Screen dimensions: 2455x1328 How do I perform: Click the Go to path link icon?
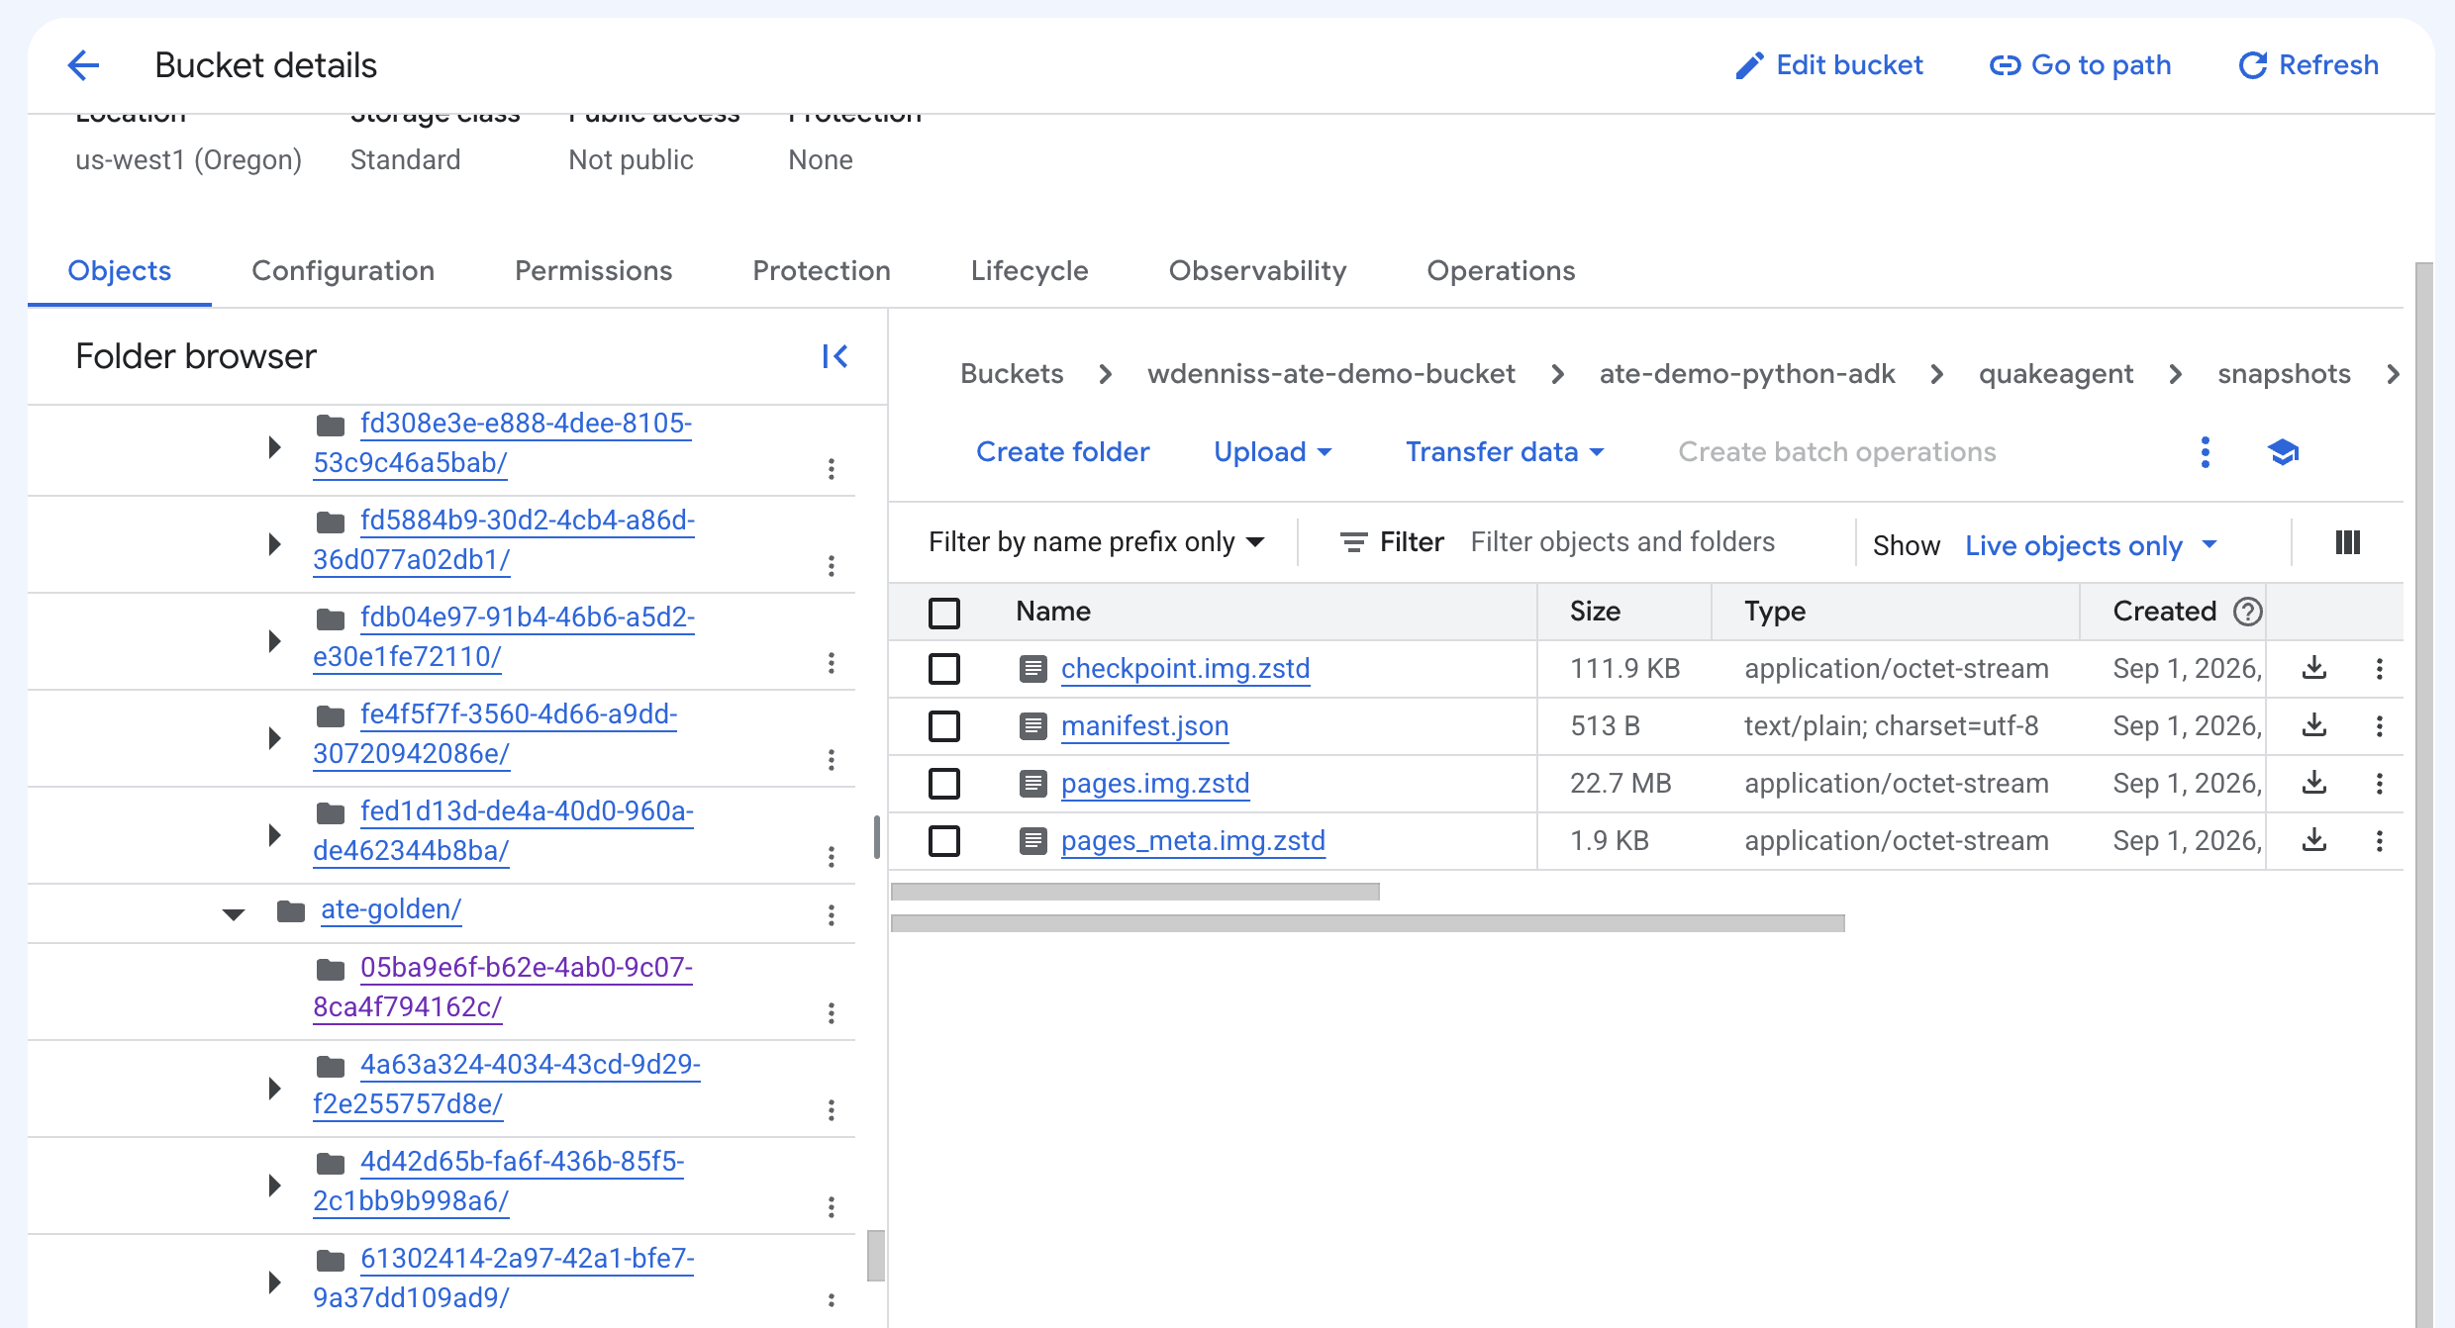(2005, 65)
